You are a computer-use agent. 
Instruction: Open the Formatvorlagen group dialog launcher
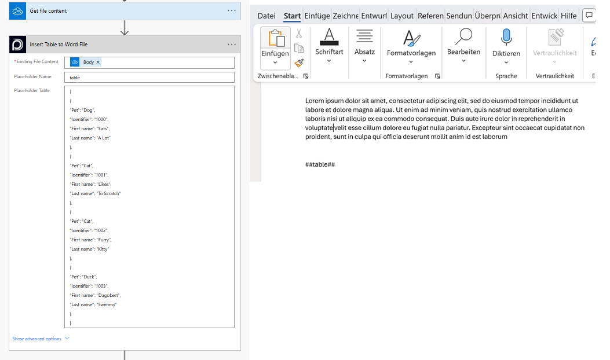pos(437,76)
